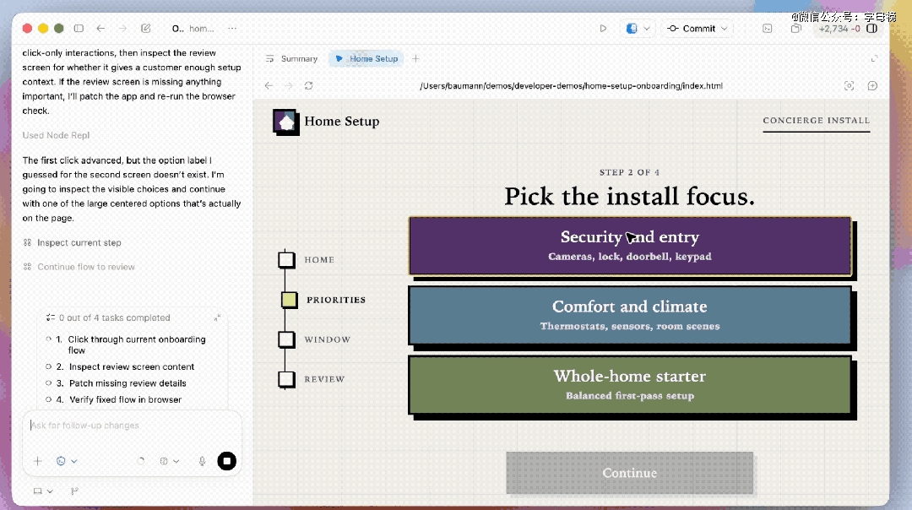Toggle the left sidebar panel
Screen dimensions: 912x510
(x=79, y=28)
